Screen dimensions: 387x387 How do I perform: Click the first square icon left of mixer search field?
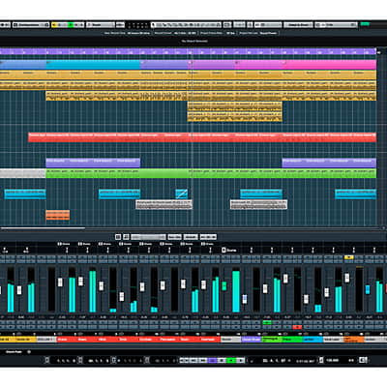tap(118, 237)
